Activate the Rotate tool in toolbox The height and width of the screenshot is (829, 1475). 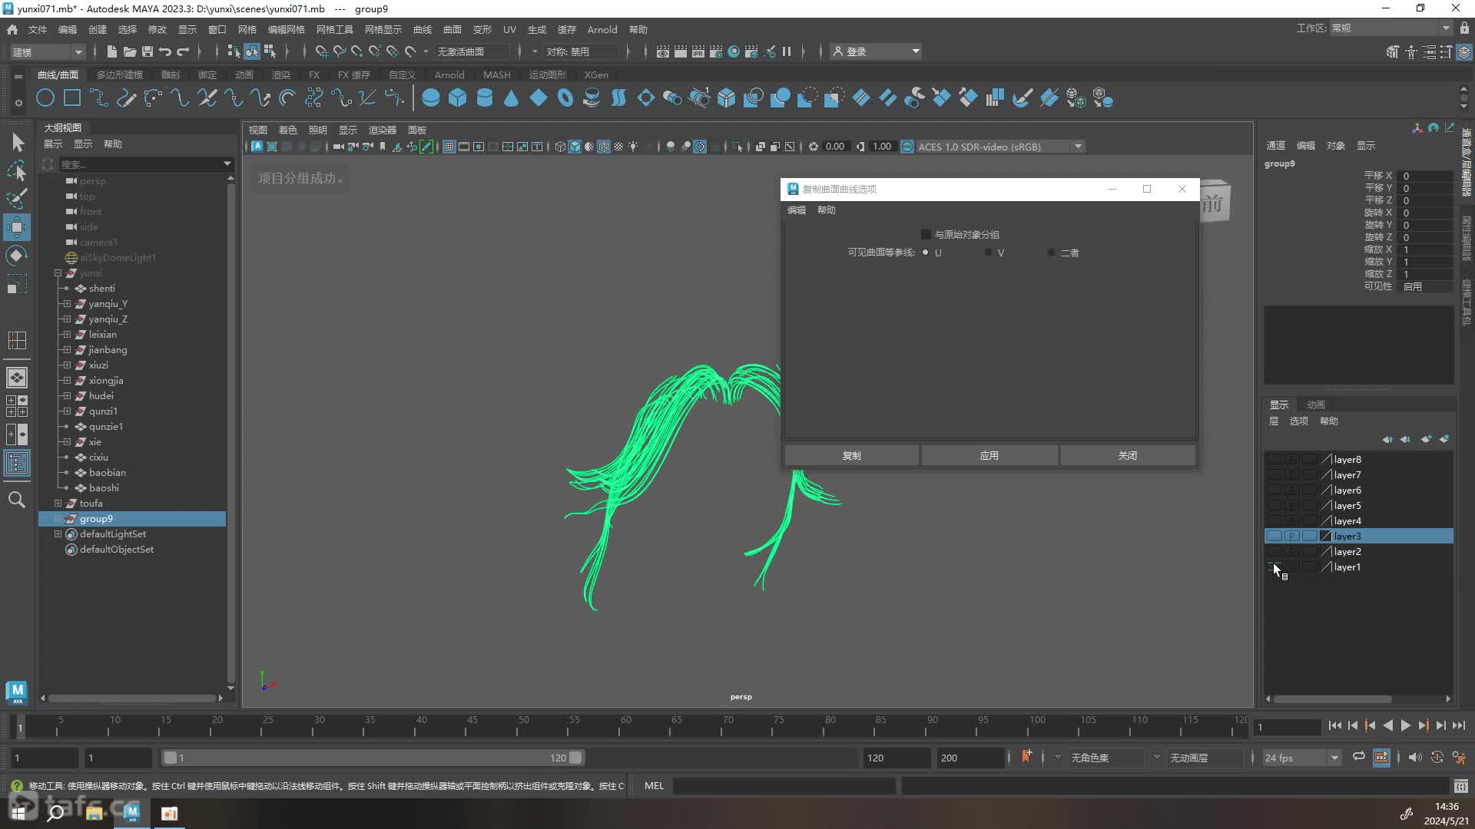pyautogui.click(x=17, y=256)
